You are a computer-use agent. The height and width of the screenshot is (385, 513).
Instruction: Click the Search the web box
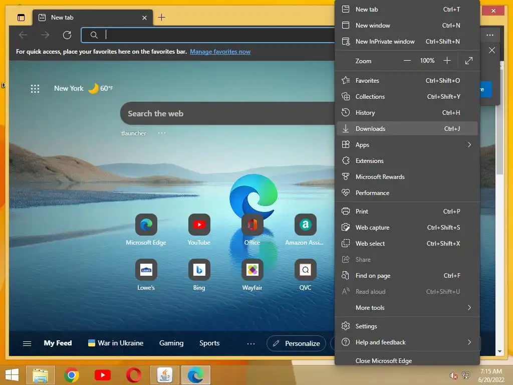point(228,114)
